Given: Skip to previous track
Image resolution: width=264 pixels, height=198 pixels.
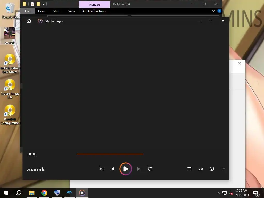Looking at the screenshot, I should point(113,169).
